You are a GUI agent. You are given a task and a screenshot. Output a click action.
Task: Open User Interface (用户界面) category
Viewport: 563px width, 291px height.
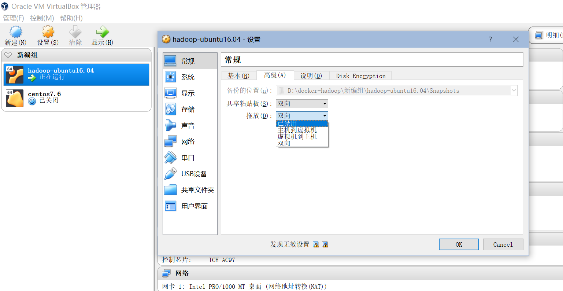coord(190,206)
